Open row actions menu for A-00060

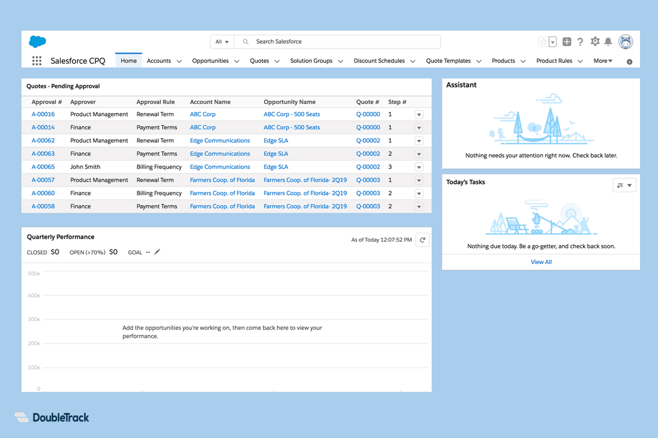pyautogui.click(x=419, y=193)
